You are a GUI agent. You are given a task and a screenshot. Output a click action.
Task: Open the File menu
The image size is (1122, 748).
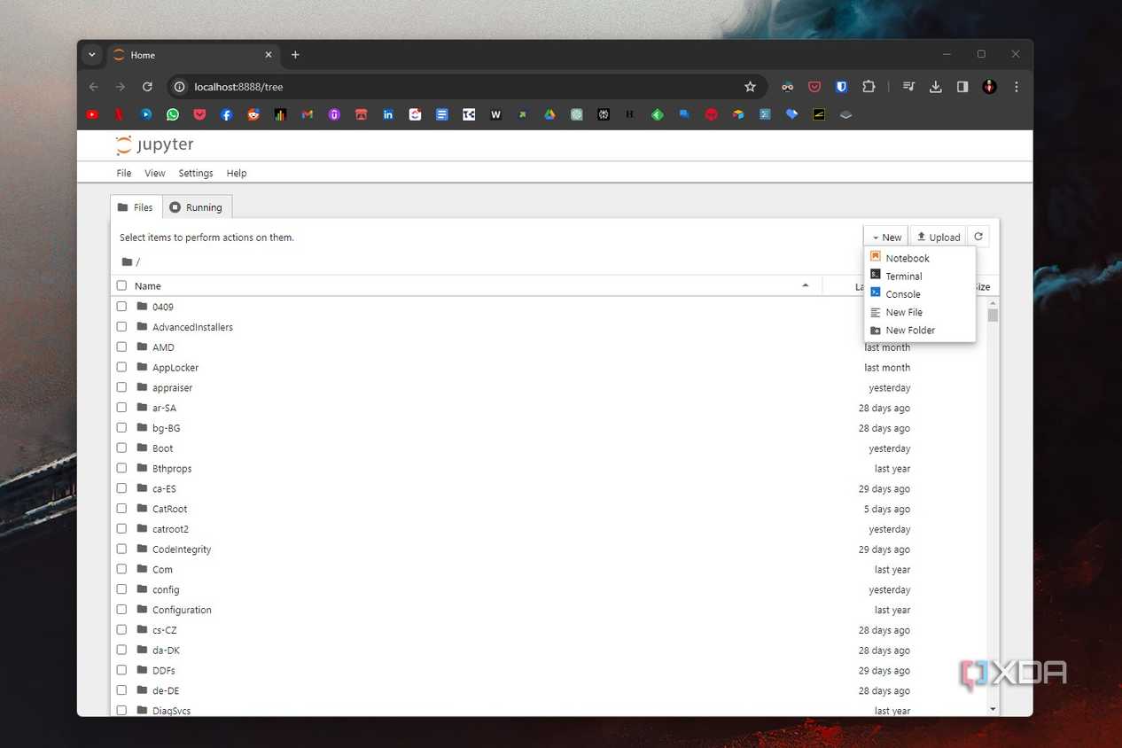click(x=124, y=173)
